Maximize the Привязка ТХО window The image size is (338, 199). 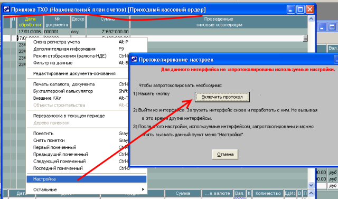[301, 10]
